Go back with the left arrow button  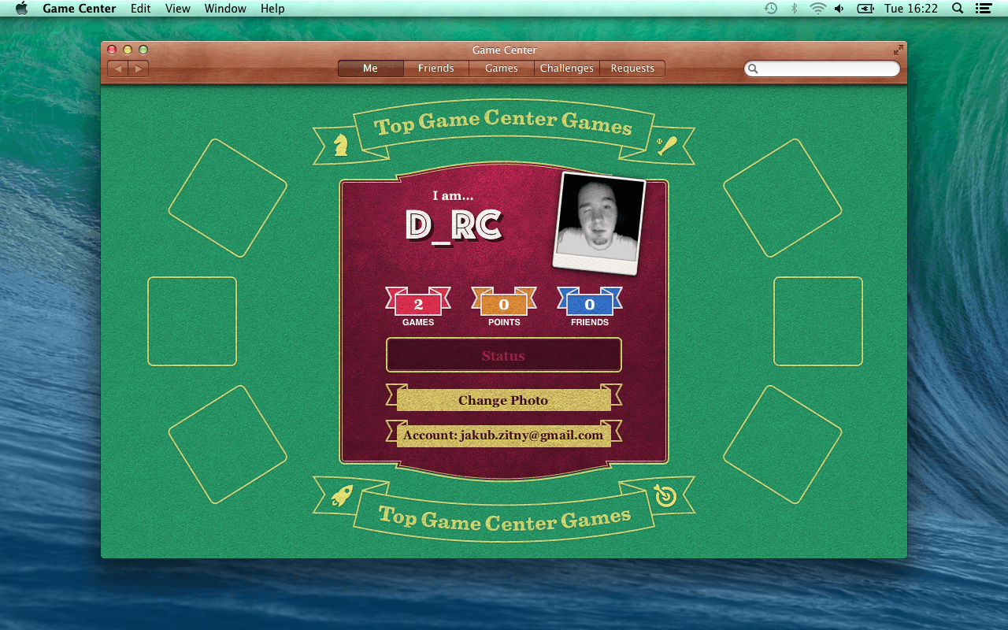tap(118, 69)
